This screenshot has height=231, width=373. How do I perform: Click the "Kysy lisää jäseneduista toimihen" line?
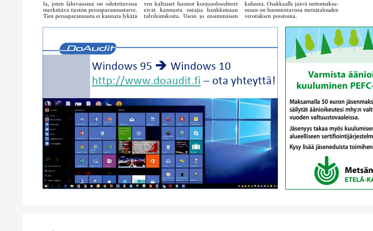[331, 147]
